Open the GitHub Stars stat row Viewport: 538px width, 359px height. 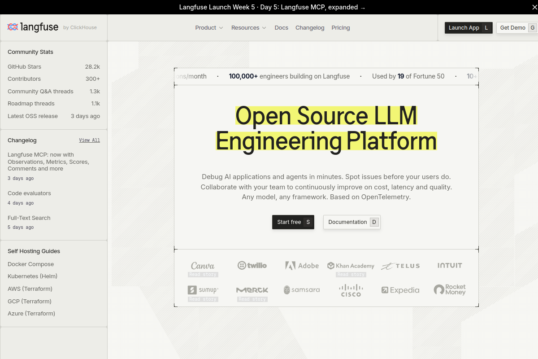54,66
